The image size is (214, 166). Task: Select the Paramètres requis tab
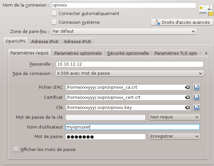pos(29,53)
